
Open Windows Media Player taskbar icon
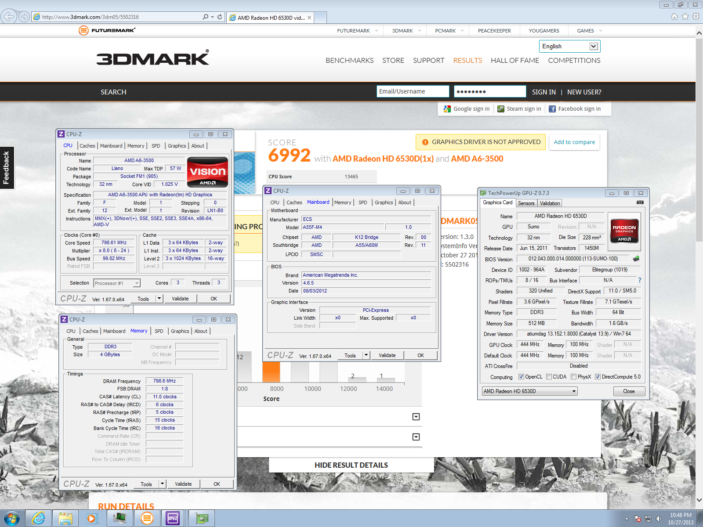92,518
